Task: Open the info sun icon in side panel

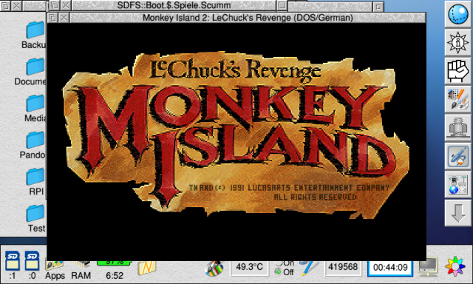Action: (458, 42)
